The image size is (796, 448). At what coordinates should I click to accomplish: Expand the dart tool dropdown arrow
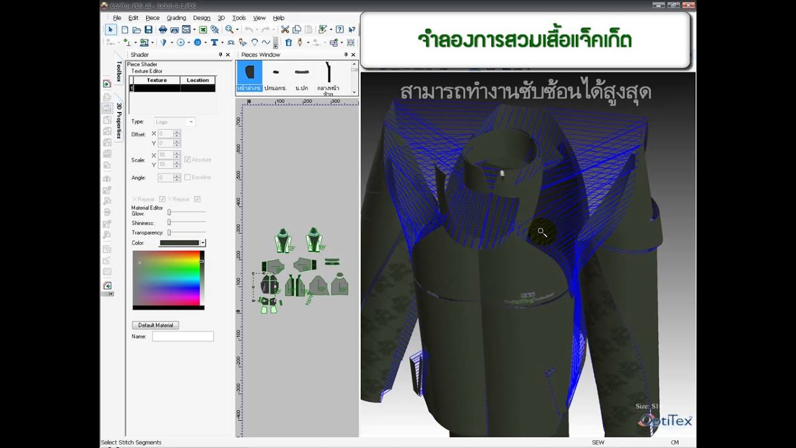[x=172, y=42]
